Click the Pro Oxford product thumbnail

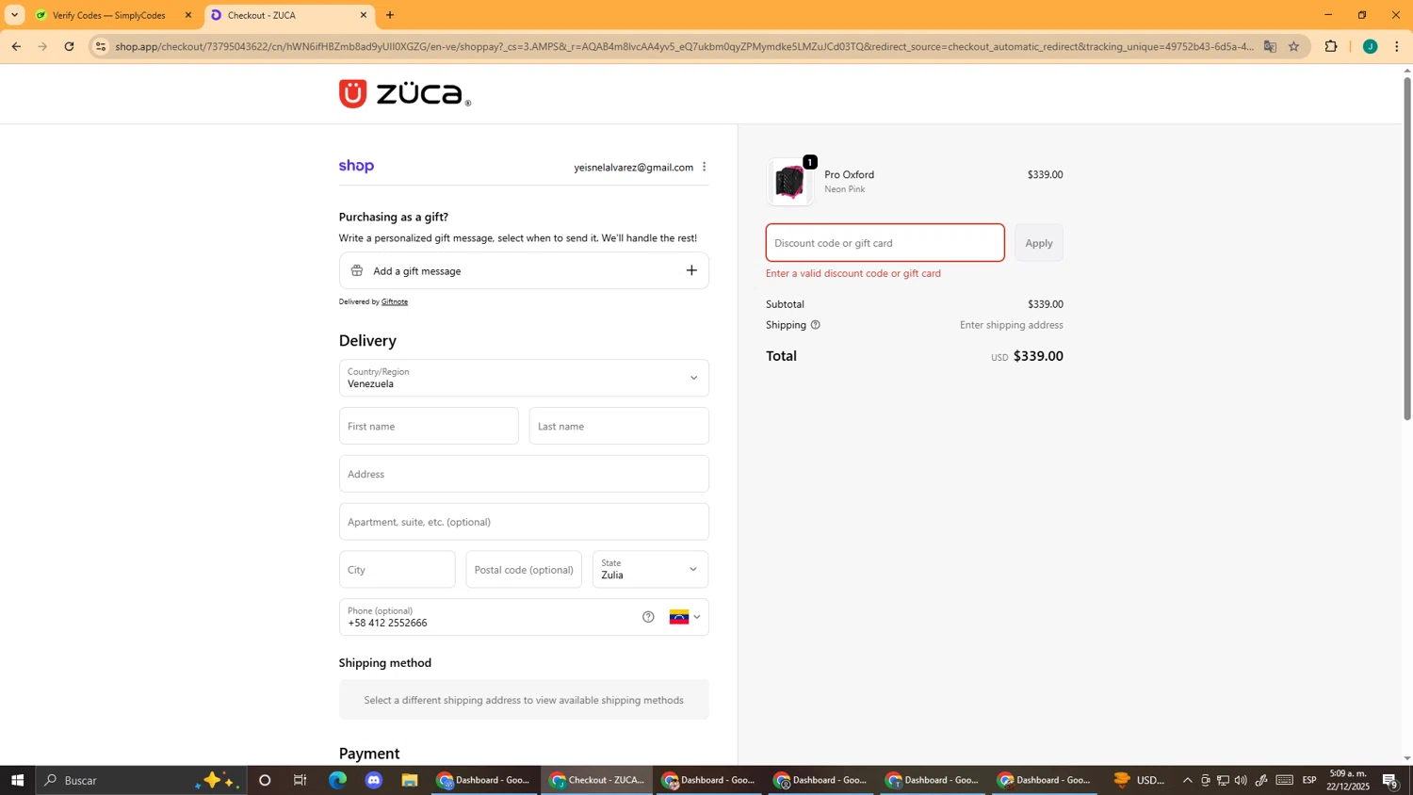[x=789, y=182]
